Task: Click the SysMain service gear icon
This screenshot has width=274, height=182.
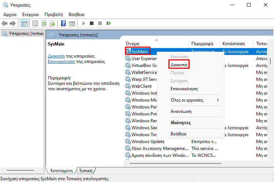Action: click(128, 51)
